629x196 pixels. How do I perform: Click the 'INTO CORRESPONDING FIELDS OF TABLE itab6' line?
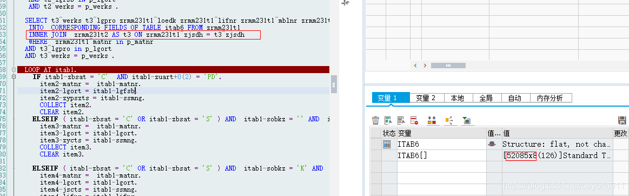click(134, 28)
